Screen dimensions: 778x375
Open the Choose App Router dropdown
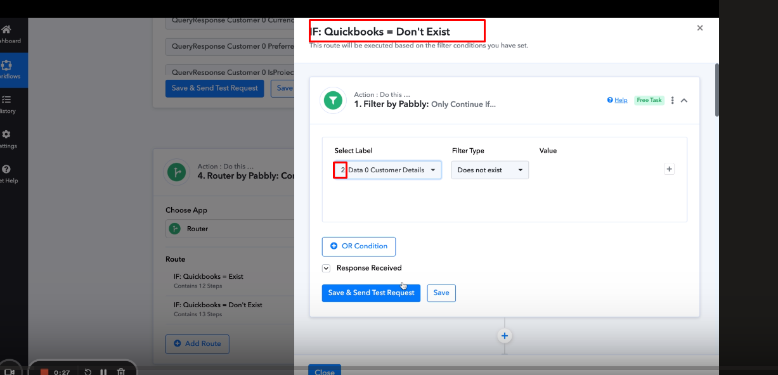tap(230, 229)
